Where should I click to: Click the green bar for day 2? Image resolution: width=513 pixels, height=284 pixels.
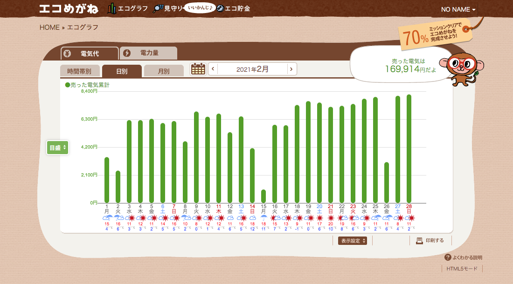118,187
